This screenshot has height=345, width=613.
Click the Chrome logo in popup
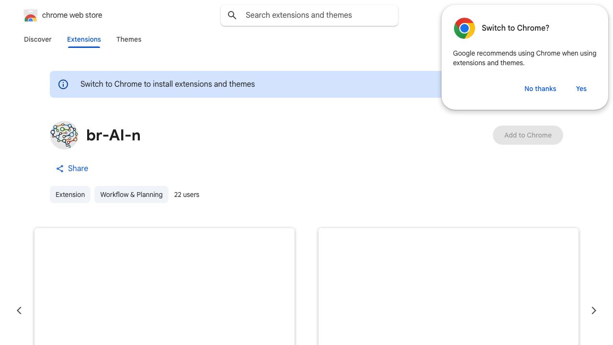(x=465, y=28)
